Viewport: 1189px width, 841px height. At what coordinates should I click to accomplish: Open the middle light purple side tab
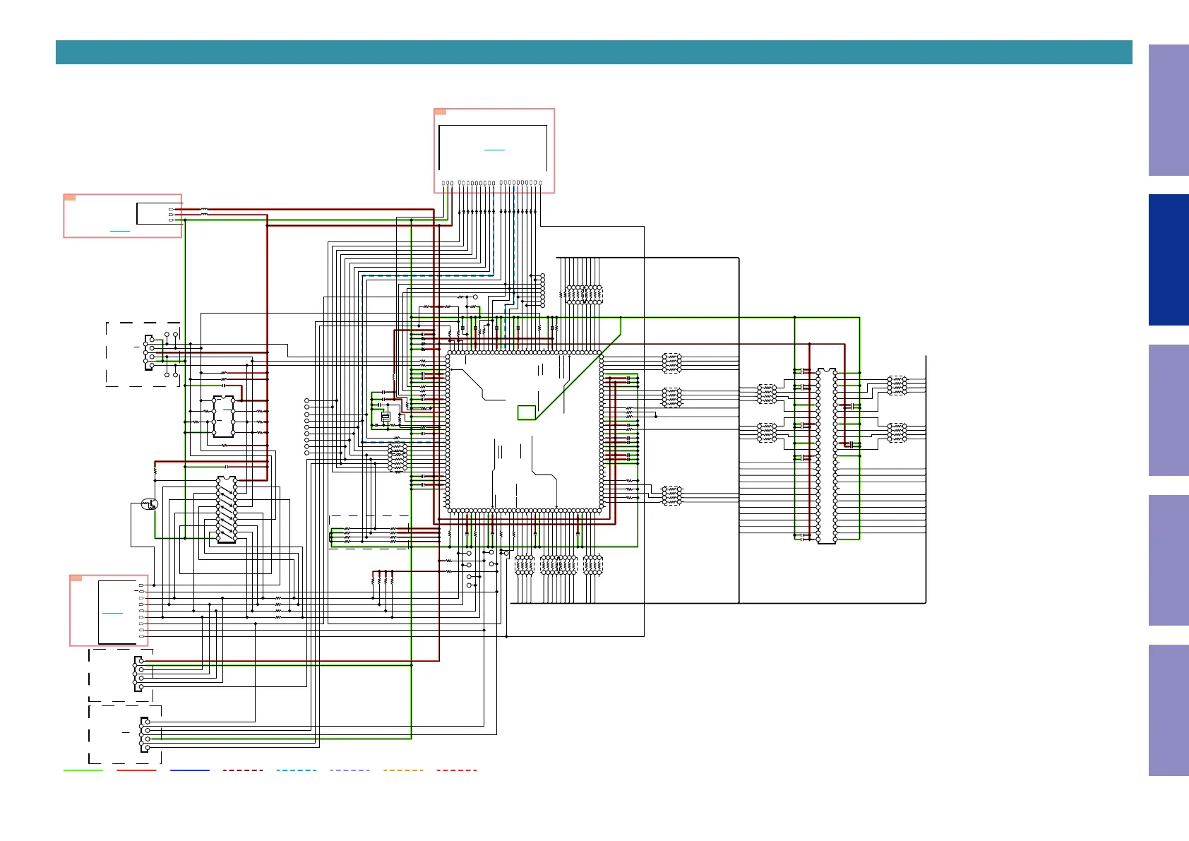pyautogui.click(x=1169, y=410)
